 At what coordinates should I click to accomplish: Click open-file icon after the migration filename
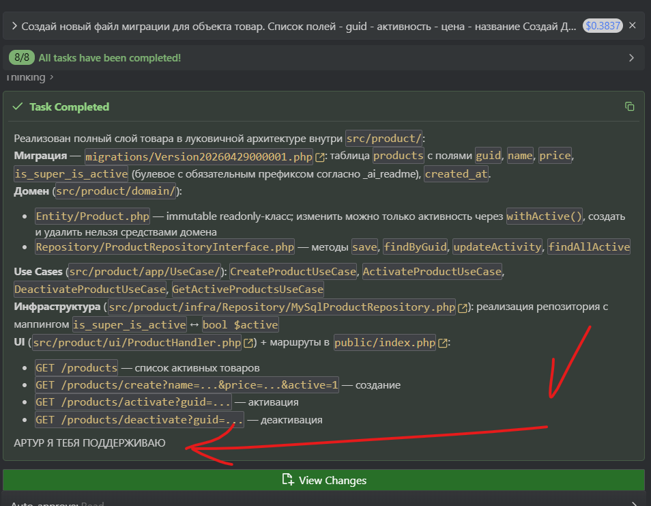(x=319, y=156)
